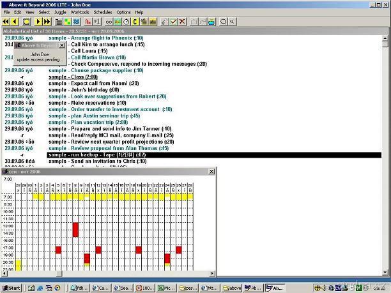Click the gray day list toolbar icon

tap(59, 22)
